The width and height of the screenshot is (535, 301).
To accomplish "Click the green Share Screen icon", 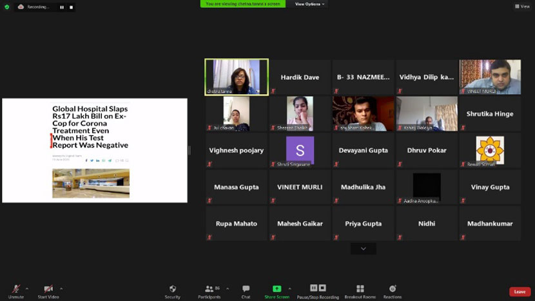I will pos(277,289).
